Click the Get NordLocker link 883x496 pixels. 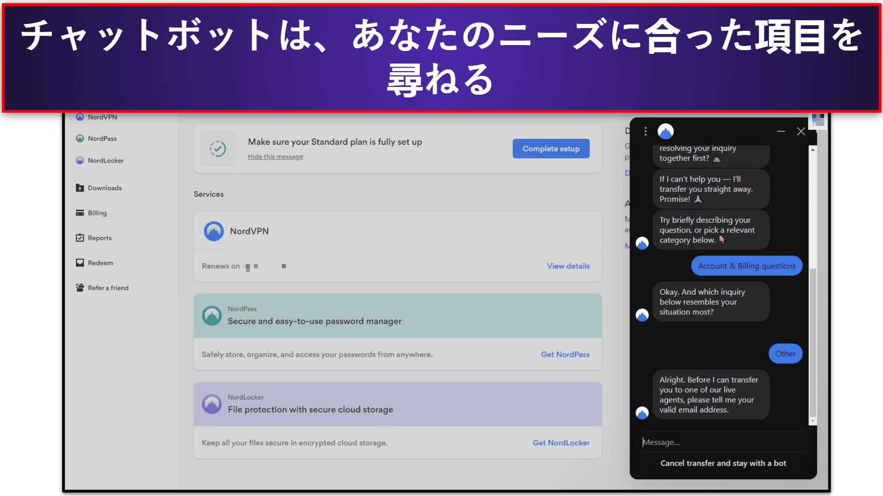(561, 443)
